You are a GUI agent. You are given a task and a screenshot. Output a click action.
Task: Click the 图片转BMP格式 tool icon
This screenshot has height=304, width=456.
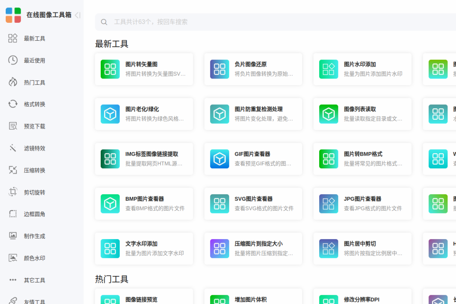[x=328, y=159]
